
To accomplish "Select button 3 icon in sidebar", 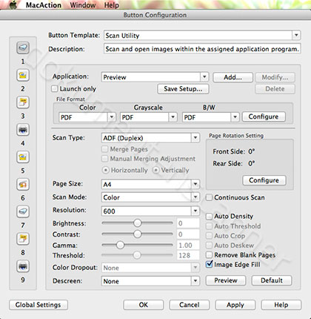I will 23,102.
